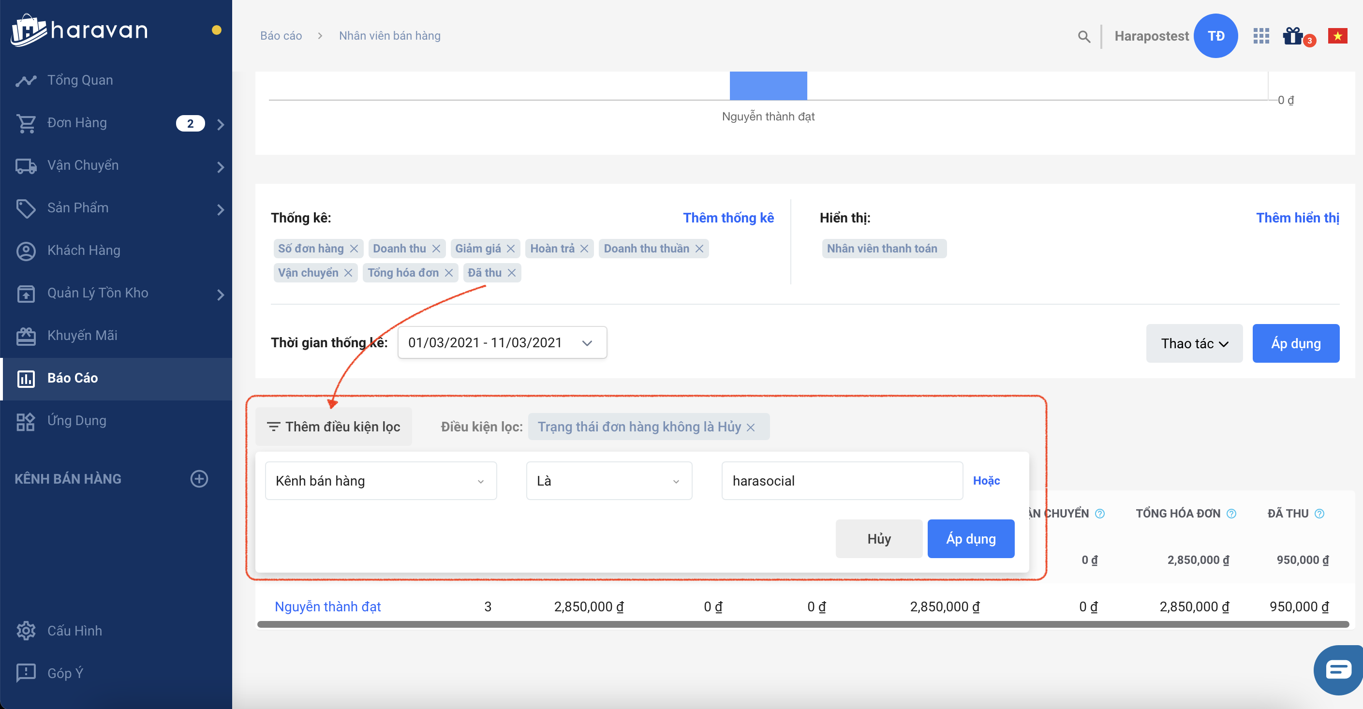Add a sales channel plus icon
This screenshot has height=709, width=1363.
coord(199,479)
